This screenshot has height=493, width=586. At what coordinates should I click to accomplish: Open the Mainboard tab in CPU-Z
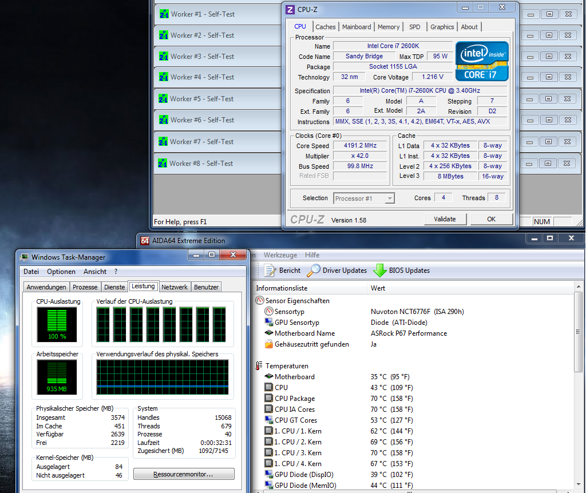[357, 27]
